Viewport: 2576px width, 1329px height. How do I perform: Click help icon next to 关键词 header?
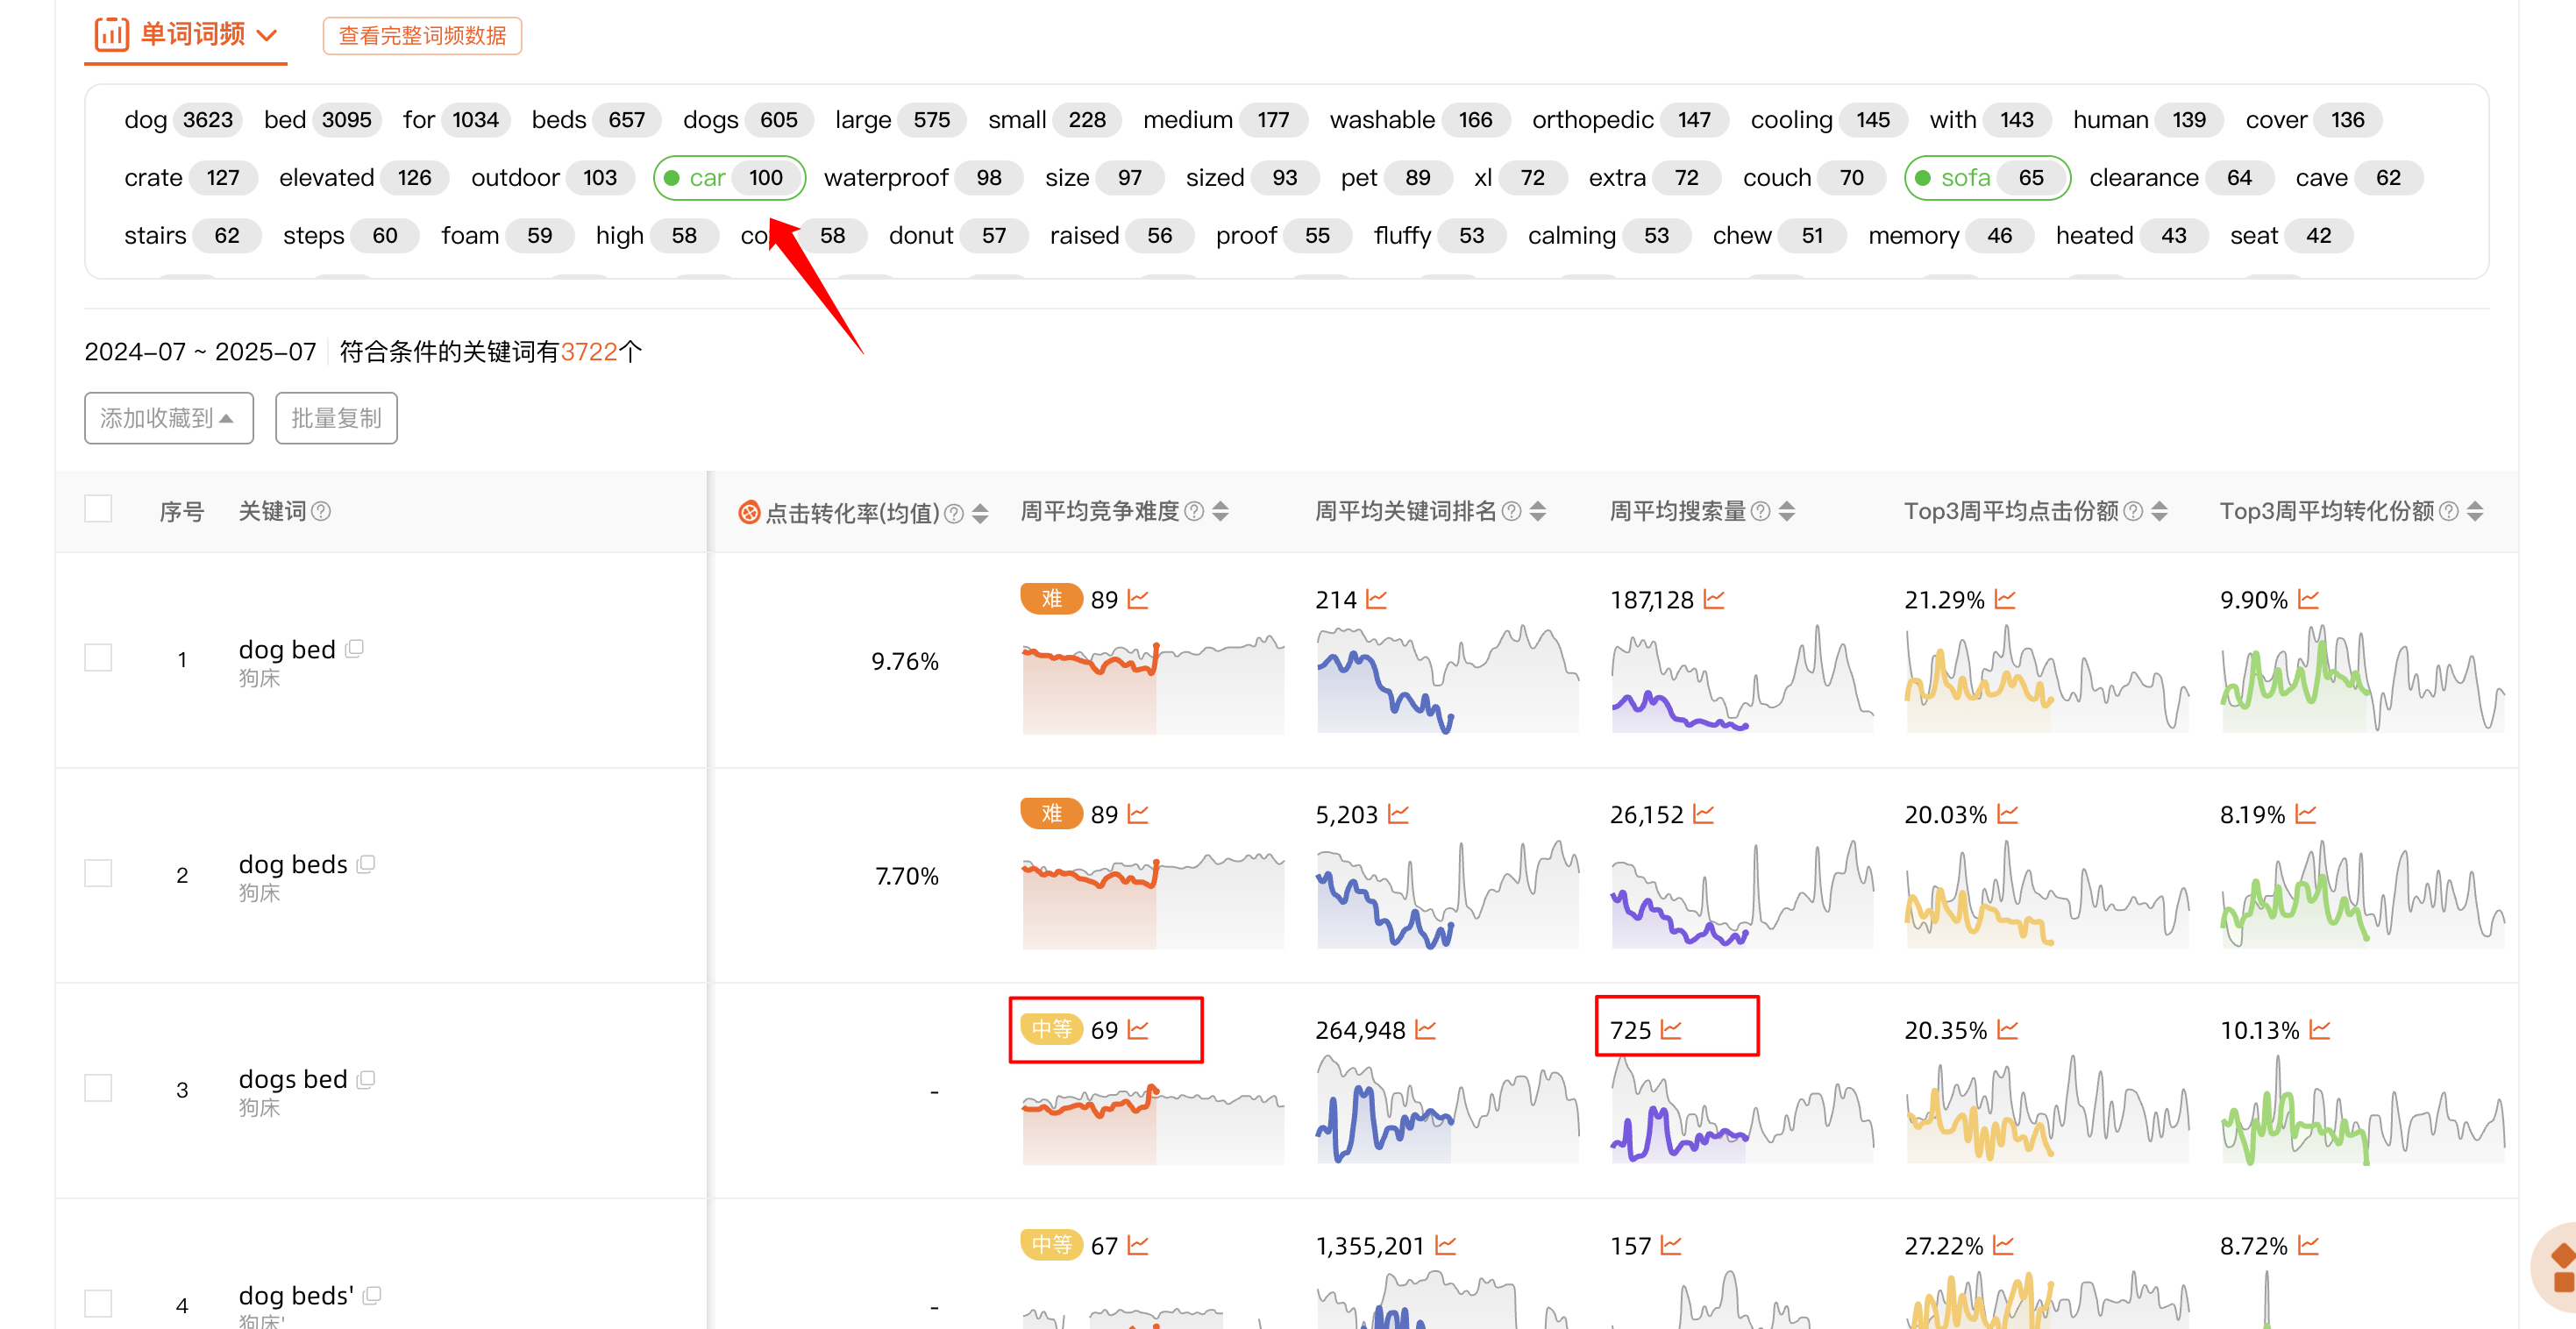point(321,512)
